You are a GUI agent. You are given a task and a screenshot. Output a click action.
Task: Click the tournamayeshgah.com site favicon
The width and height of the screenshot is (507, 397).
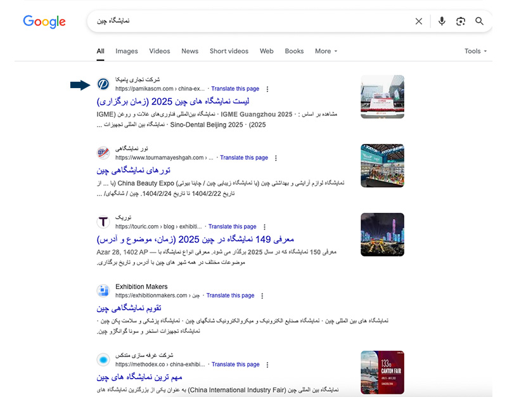pos(103,153)
